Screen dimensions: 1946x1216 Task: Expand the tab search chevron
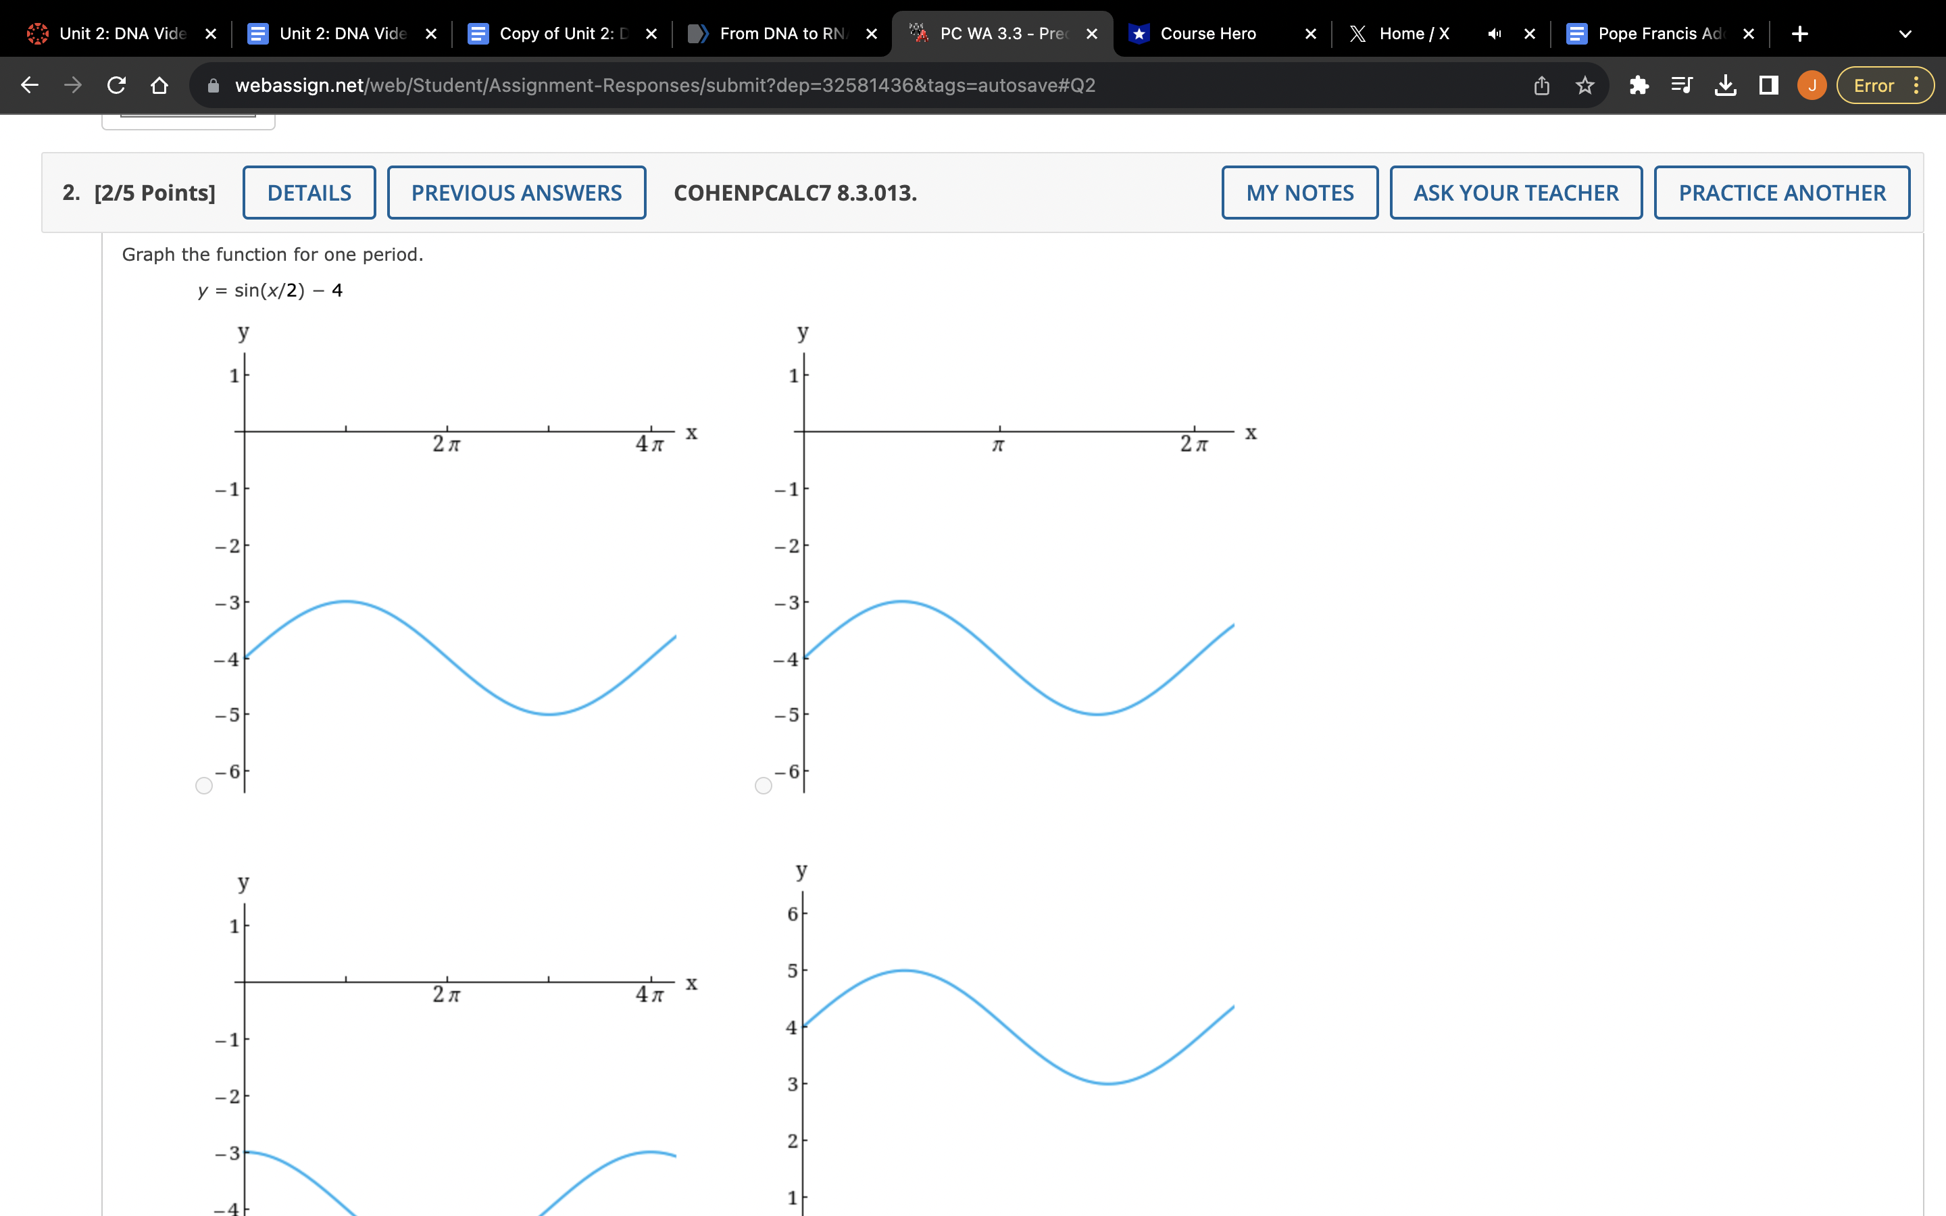1904,34
